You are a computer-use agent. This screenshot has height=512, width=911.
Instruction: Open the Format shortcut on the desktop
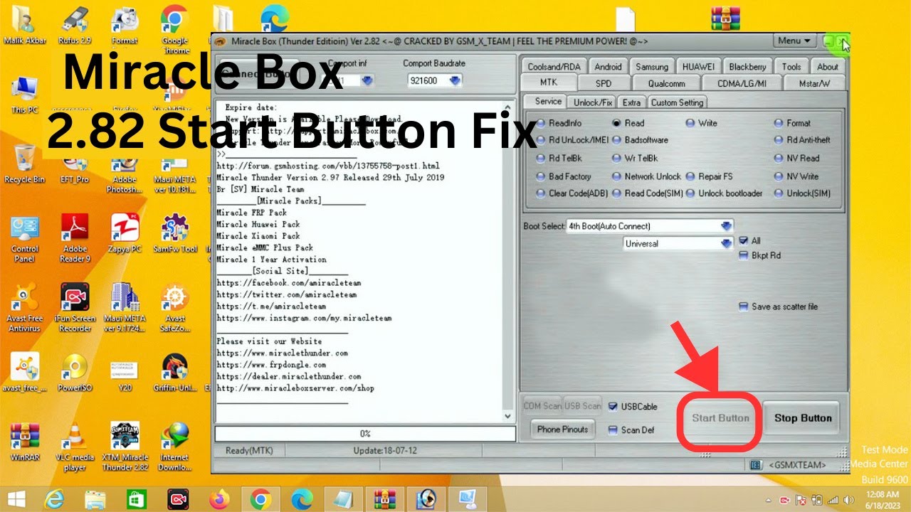click(125, 25)
